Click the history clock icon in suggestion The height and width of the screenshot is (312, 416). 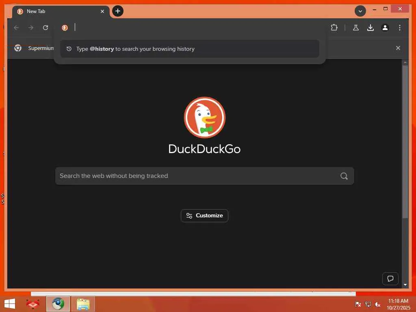click(x=69, y=49)
